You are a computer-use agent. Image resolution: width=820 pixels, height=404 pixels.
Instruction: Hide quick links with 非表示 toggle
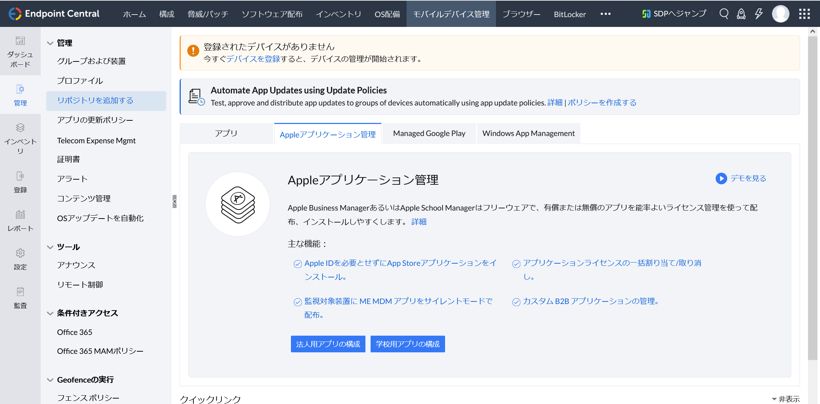pyautogui.click(x=785, y=399)
